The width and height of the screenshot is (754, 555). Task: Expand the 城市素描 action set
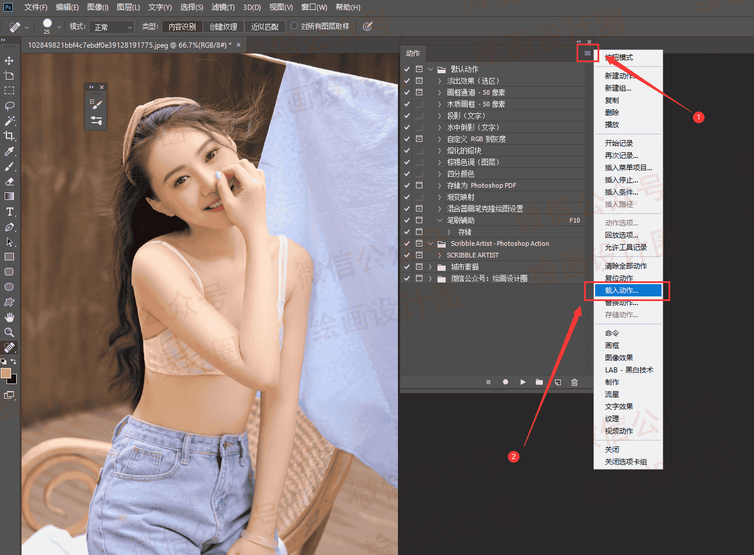431,267
